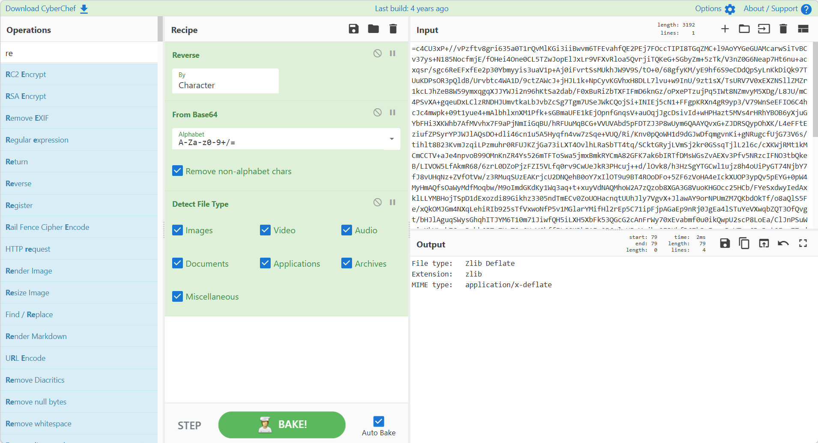The width and height of the screenshot is (818, 443).
Task: Uncheck the Archives file type
Action: coord(347,263)
